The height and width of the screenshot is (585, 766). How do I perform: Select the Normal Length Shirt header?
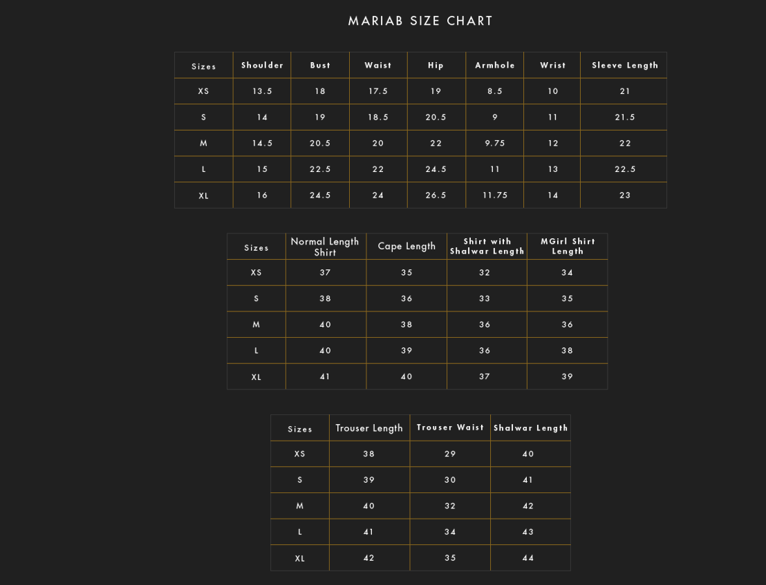coord(325,247)
